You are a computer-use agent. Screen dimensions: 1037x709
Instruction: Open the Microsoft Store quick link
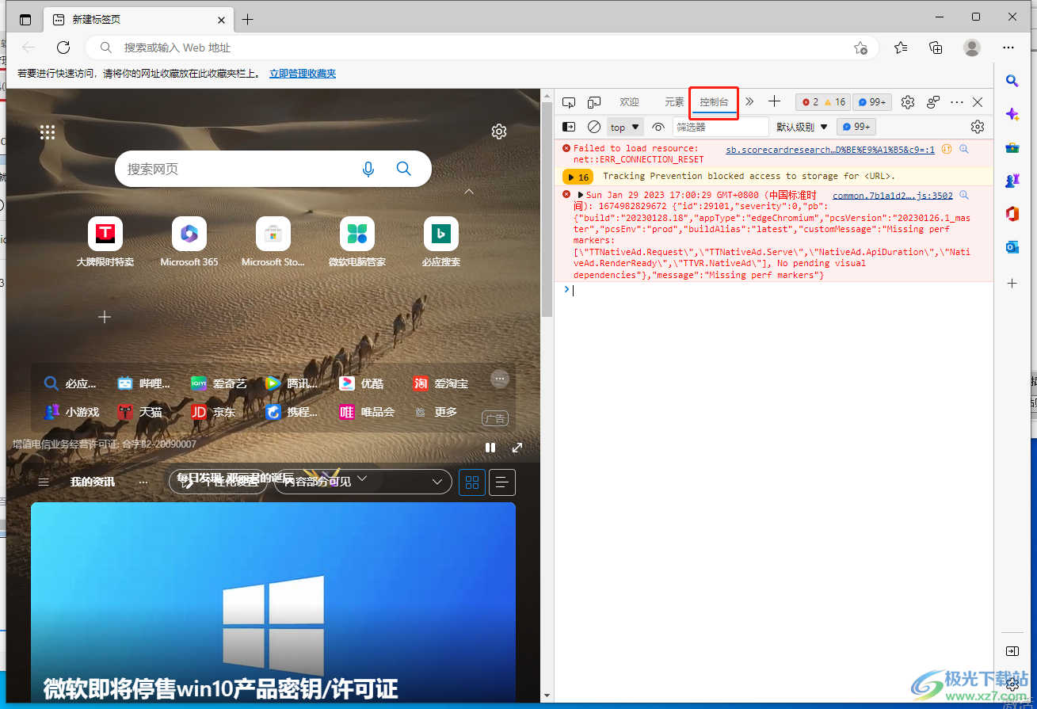tap(273, 242)
